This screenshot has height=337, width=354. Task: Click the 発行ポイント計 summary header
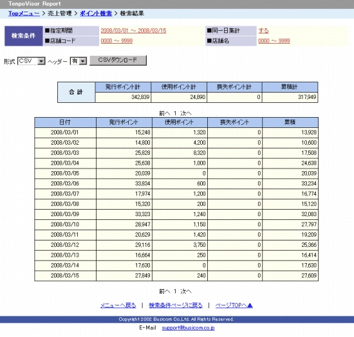[123, 87]
